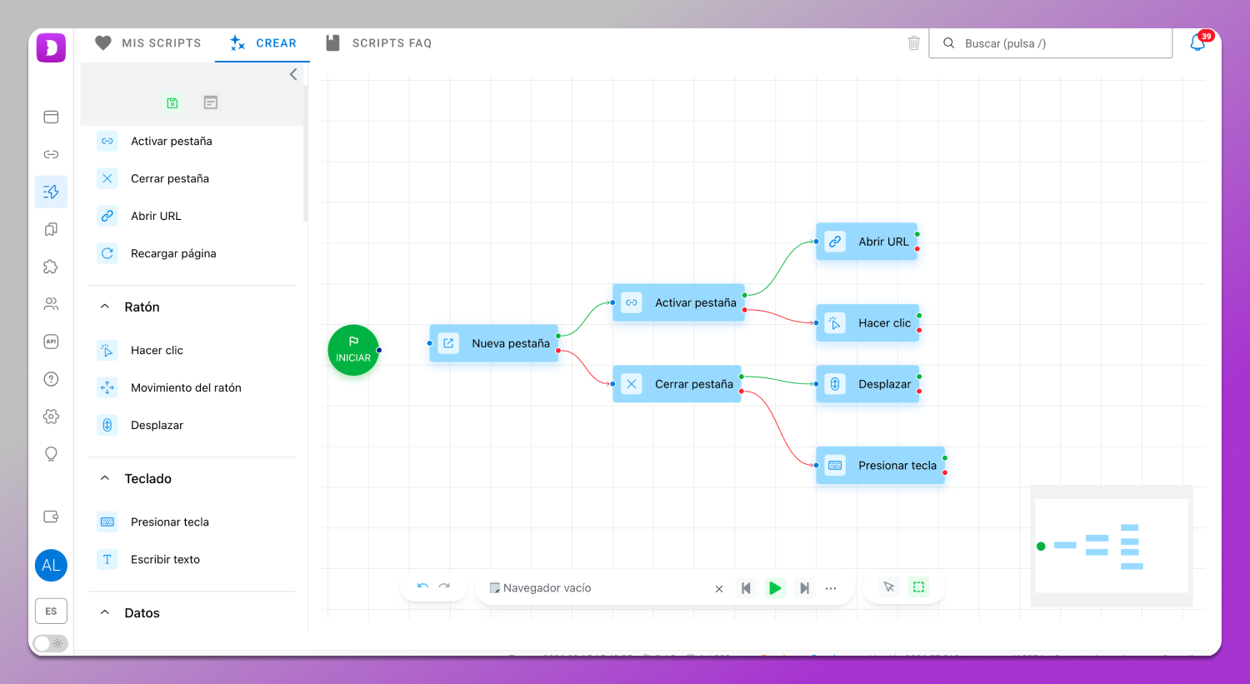The height and width of the screenshot is (684, 1250).
Task: Collapse the Teclado section
Action: tap(105, 478)
